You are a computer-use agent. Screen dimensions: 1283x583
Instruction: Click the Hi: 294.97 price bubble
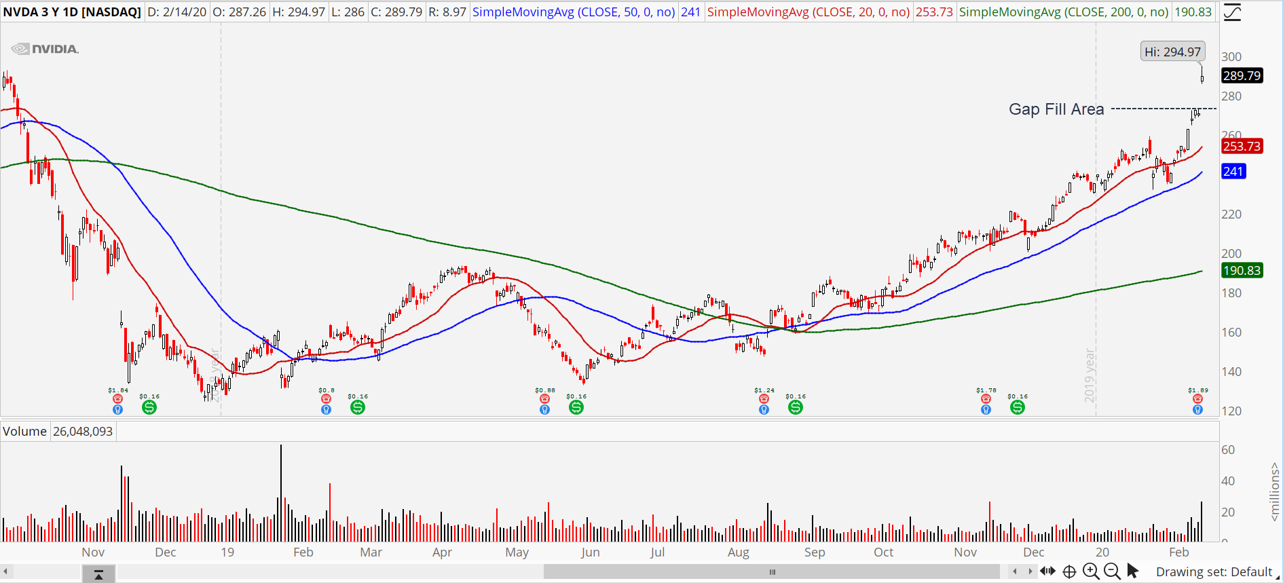coord(1172,52)
